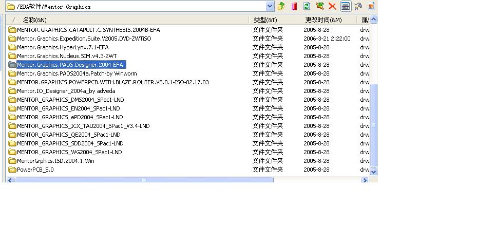This screenshot has width=494, height=242.
Task: Click the folder icon beside the path
Action: pyautogui.click(x=11, y=7)
